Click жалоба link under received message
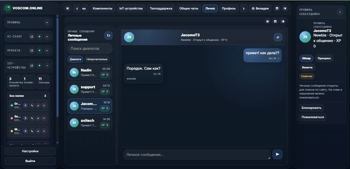 coord(131,79)
